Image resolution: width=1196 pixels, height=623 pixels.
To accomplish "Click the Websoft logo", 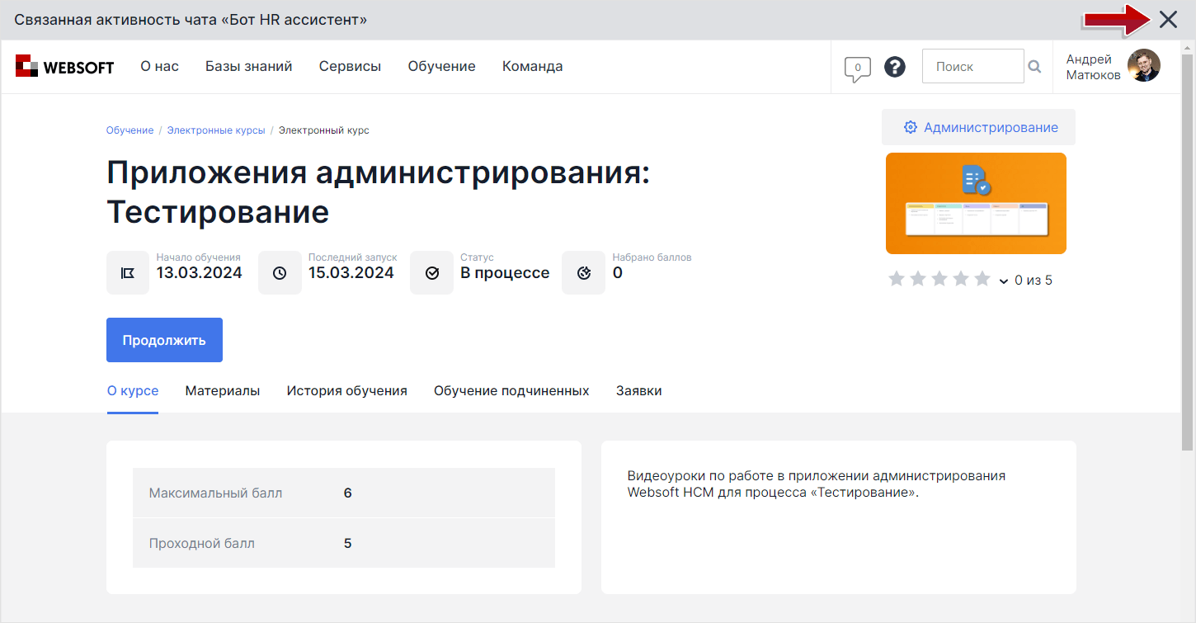I will [x=64, y=67].
